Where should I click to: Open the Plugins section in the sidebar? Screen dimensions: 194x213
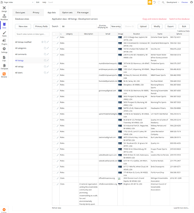point(4,42)
